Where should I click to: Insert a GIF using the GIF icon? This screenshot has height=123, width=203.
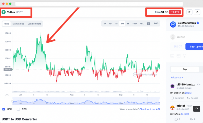click(x=179, y=56)
